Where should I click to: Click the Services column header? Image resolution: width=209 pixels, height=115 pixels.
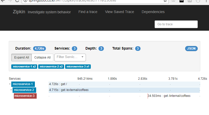[x=15, y=79]
